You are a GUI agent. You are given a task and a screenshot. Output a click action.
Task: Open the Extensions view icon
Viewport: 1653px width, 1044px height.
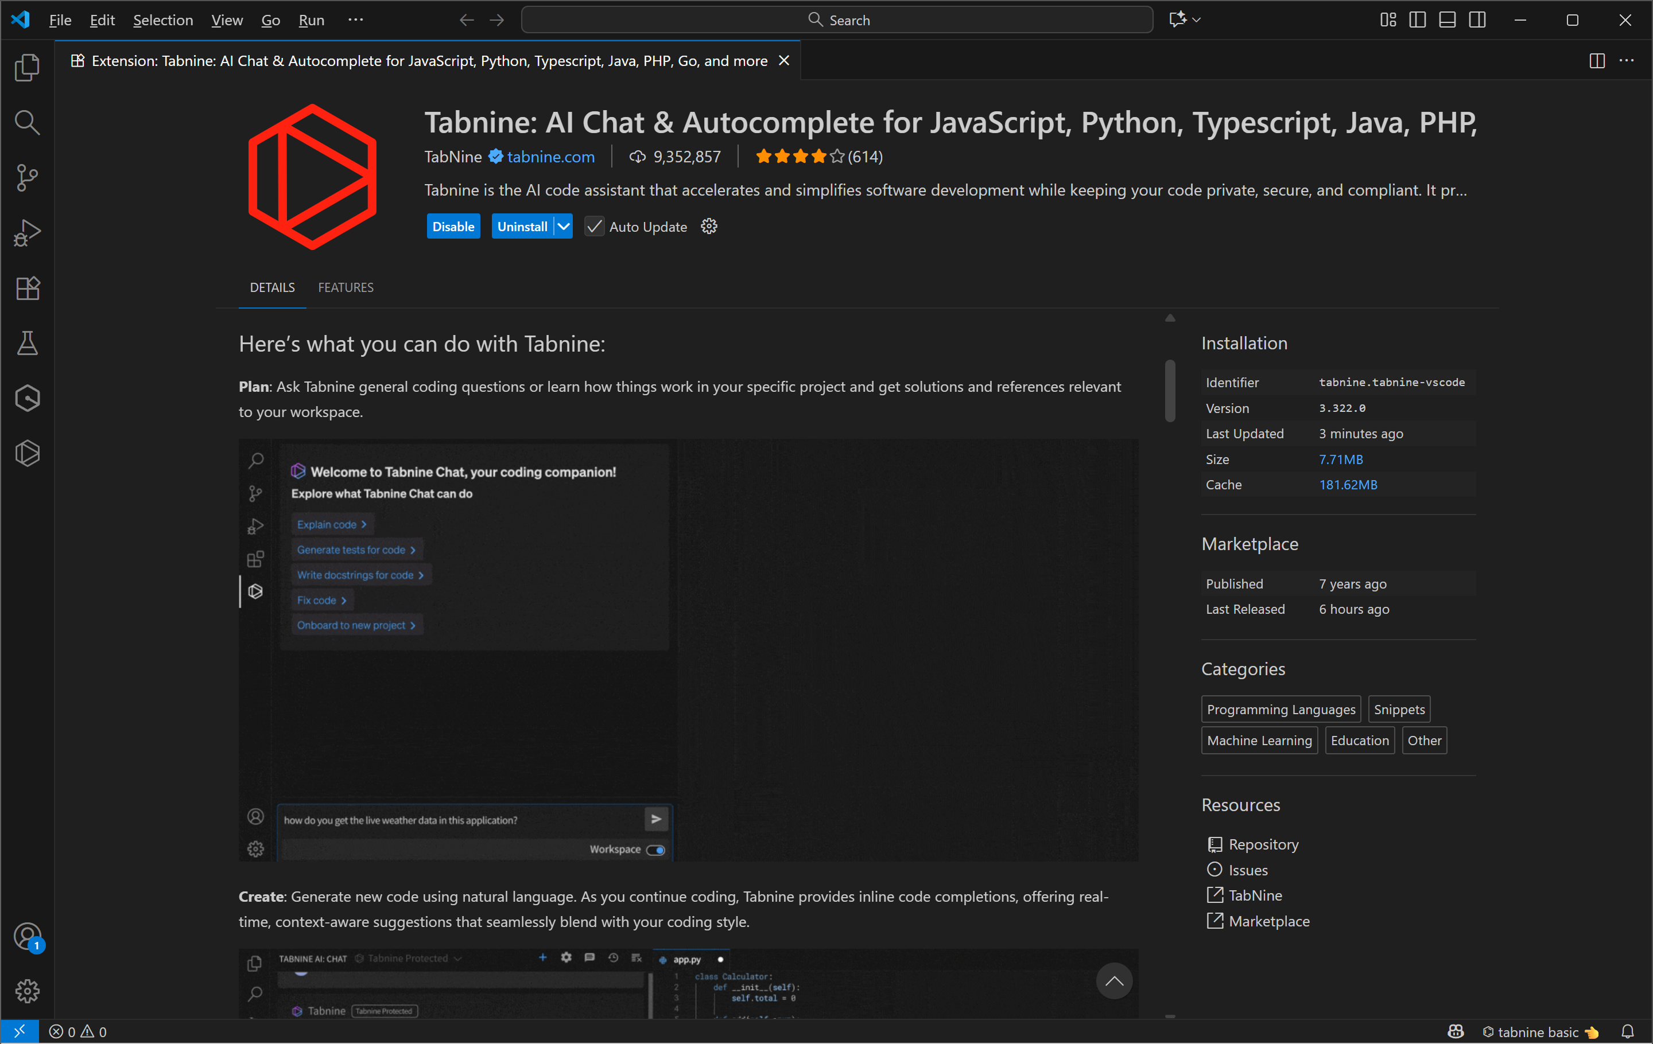[27, 288]
